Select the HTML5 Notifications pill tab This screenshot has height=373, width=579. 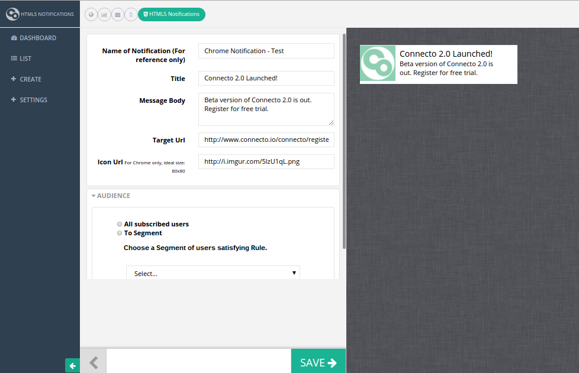(x=172, y=14)
